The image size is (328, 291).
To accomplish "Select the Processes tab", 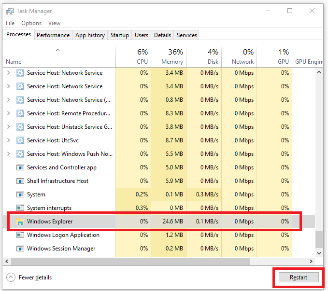I will [19, 34].
